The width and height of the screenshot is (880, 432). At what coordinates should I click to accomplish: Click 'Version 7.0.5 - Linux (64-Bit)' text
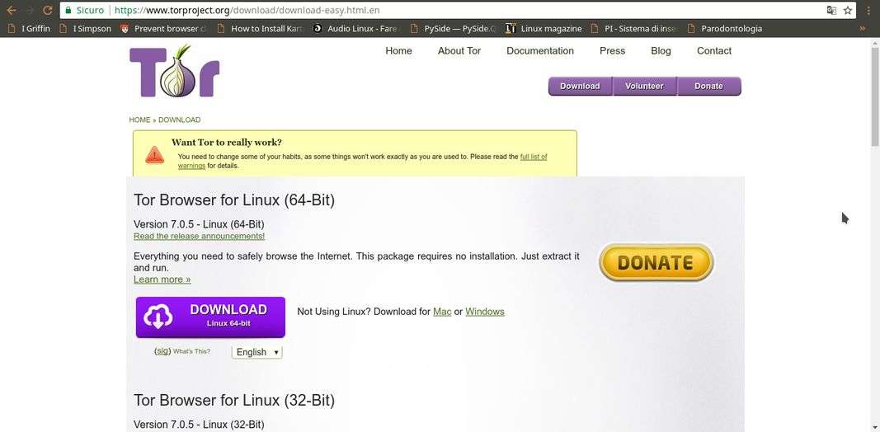(x=199, y=224)
